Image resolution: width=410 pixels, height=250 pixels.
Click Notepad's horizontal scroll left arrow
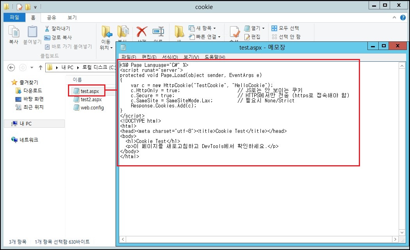pyautogui.click(x=123, y=239)
